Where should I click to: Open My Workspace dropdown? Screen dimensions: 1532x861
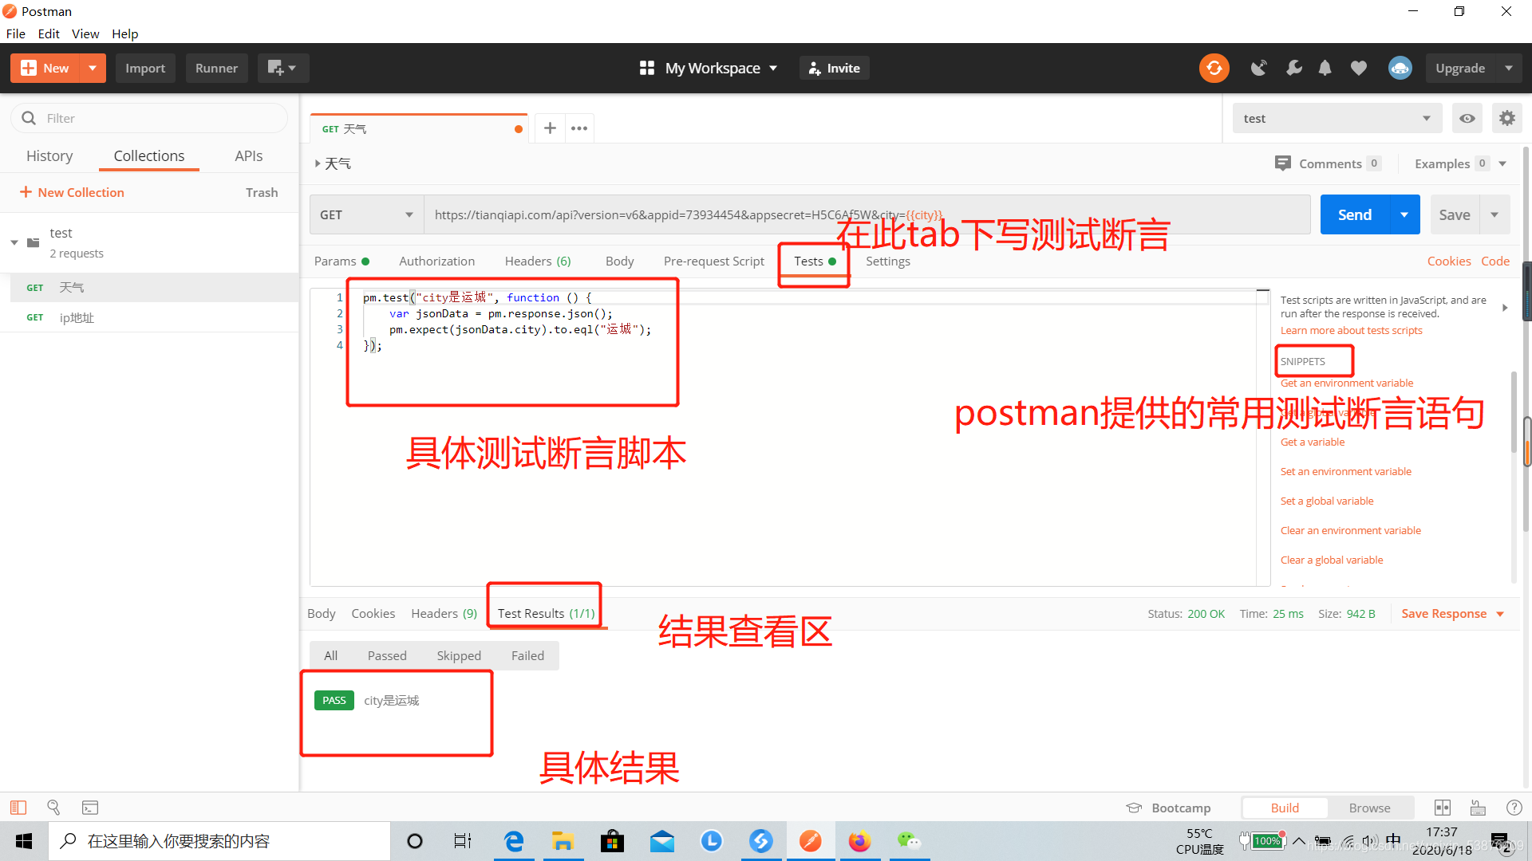click(709, 68)
